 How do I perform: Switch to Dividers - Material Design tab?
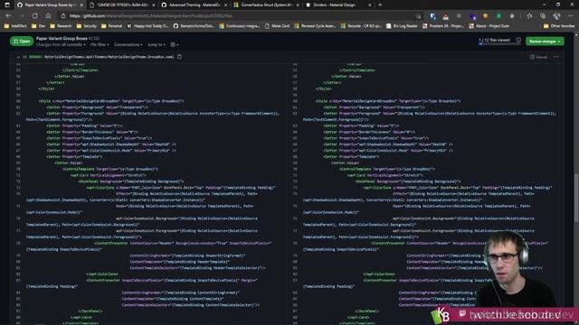pos(338,5)
